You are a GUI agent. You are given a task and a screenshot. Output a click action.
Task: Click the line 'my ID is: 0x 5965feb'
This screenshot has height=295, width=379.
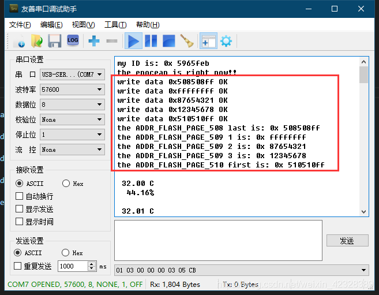163,64
